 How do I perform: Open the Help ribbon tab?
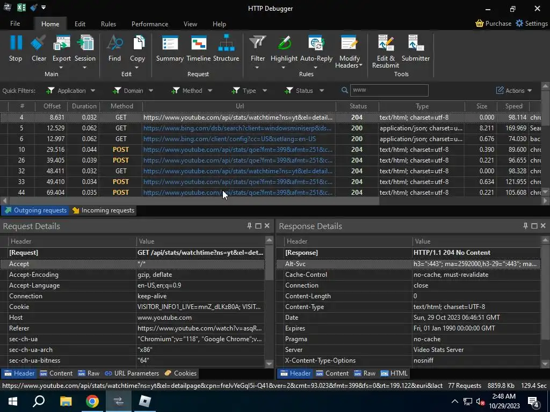tap(219, 24)
